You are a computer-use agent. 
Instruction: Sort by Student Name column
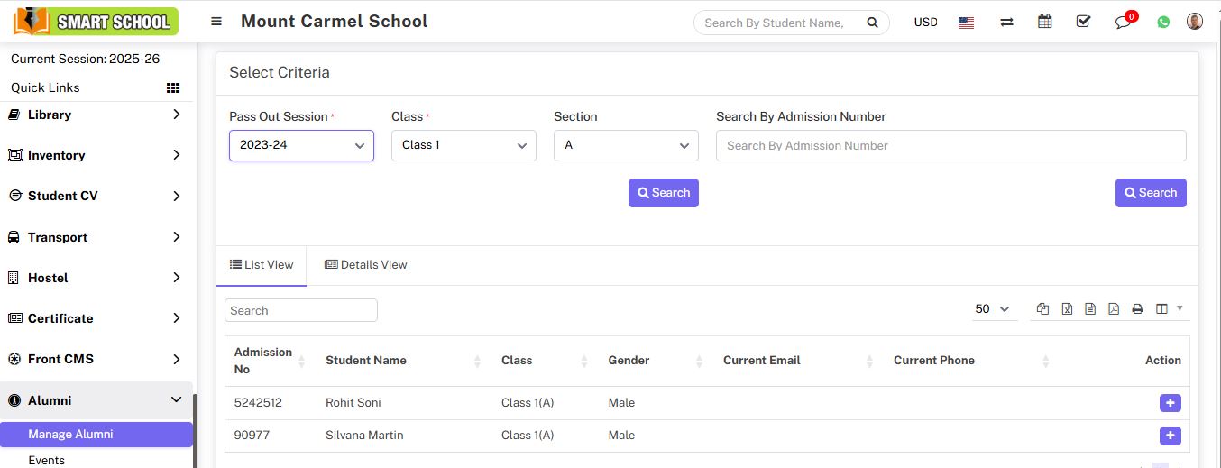(403, 361)
